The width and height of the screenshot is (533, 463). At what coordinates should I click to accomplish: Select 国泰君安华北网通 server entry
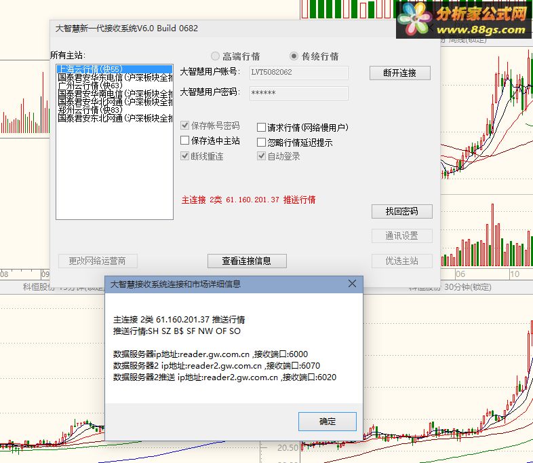coord(115,102)
